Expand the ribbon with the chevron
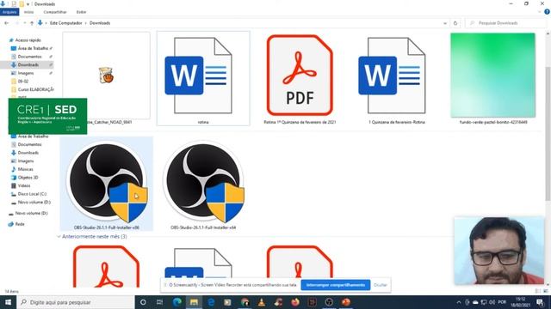 point(540,12)
